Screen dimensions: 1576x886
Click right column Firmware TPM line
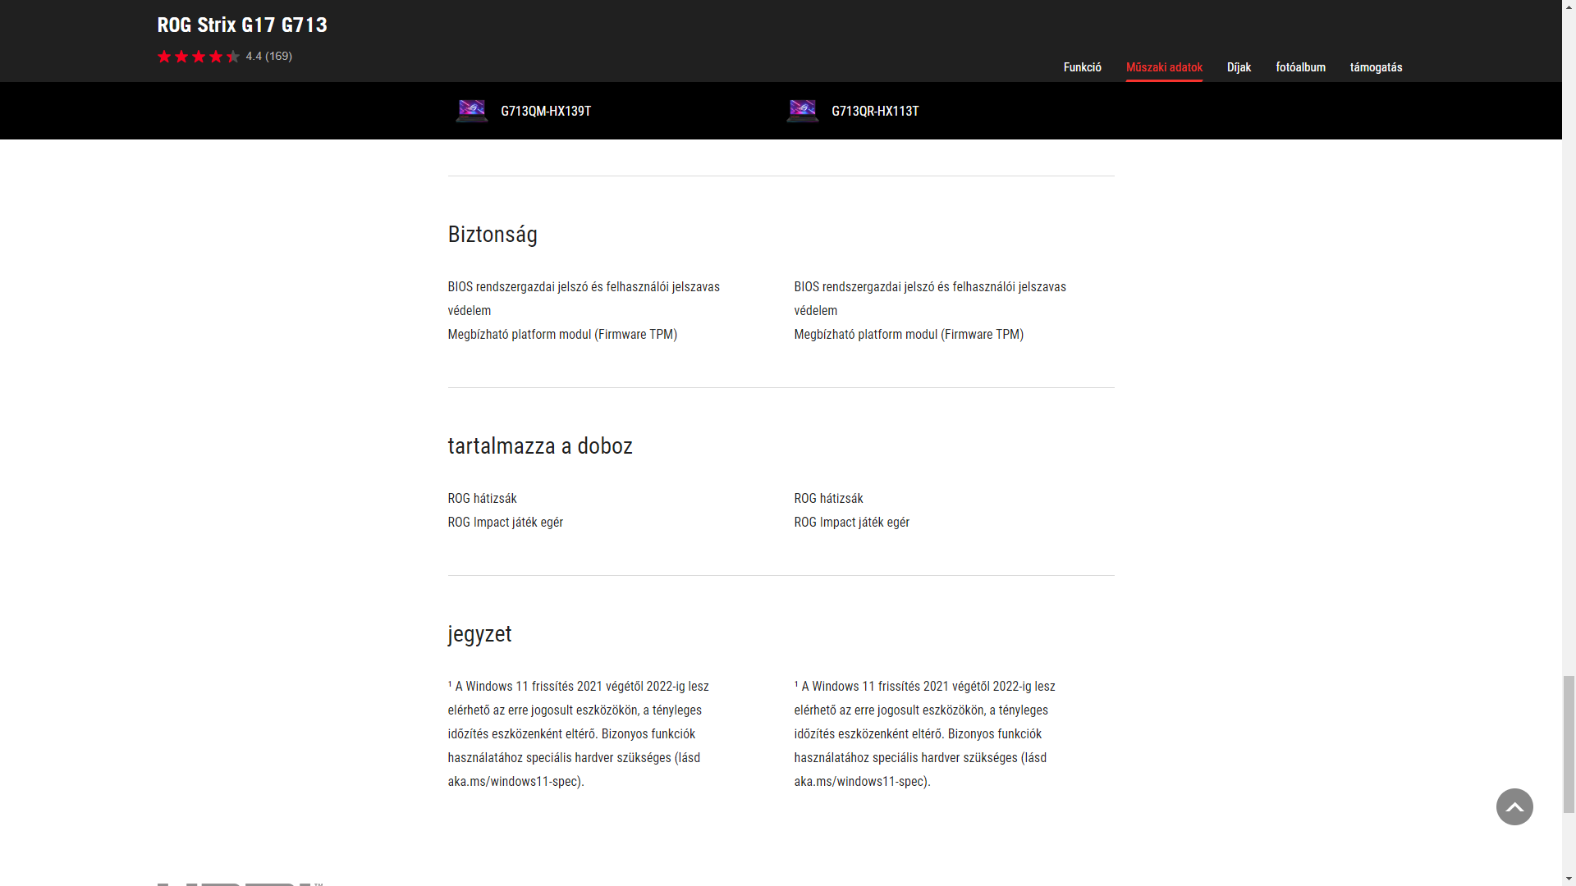(x=909, y=335)
